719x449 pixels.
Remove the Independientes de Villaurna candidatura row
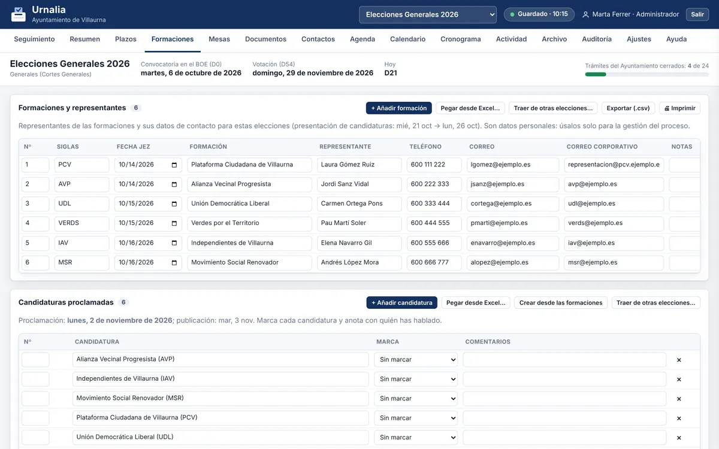[679, 379]
